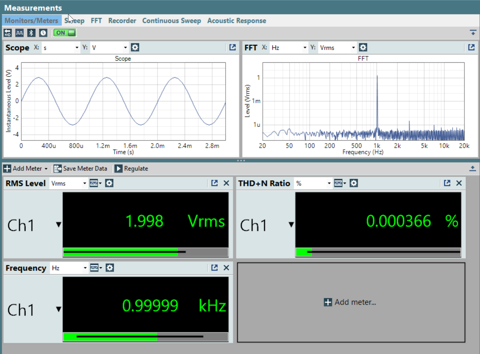Expand Ch1 selector on RMS Level meter

[x=58, y=225]
